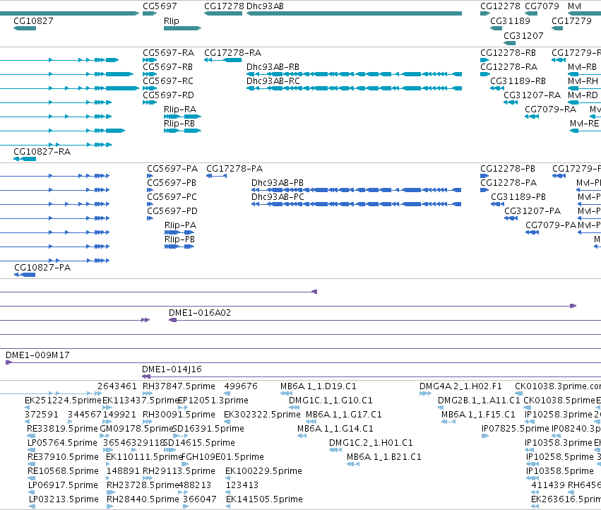
Task: Click protein CG10827-PA
Action: (x=25, y=275)
